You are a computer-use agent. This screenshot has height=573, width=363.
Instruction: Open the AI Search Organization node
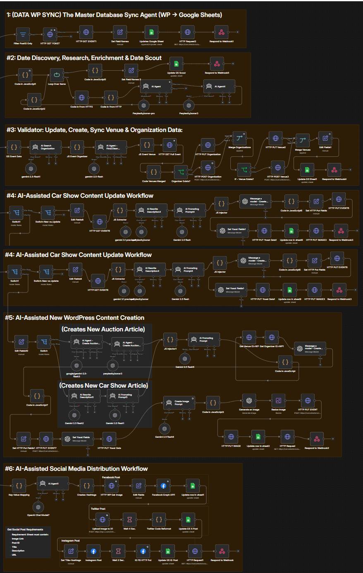45,146
